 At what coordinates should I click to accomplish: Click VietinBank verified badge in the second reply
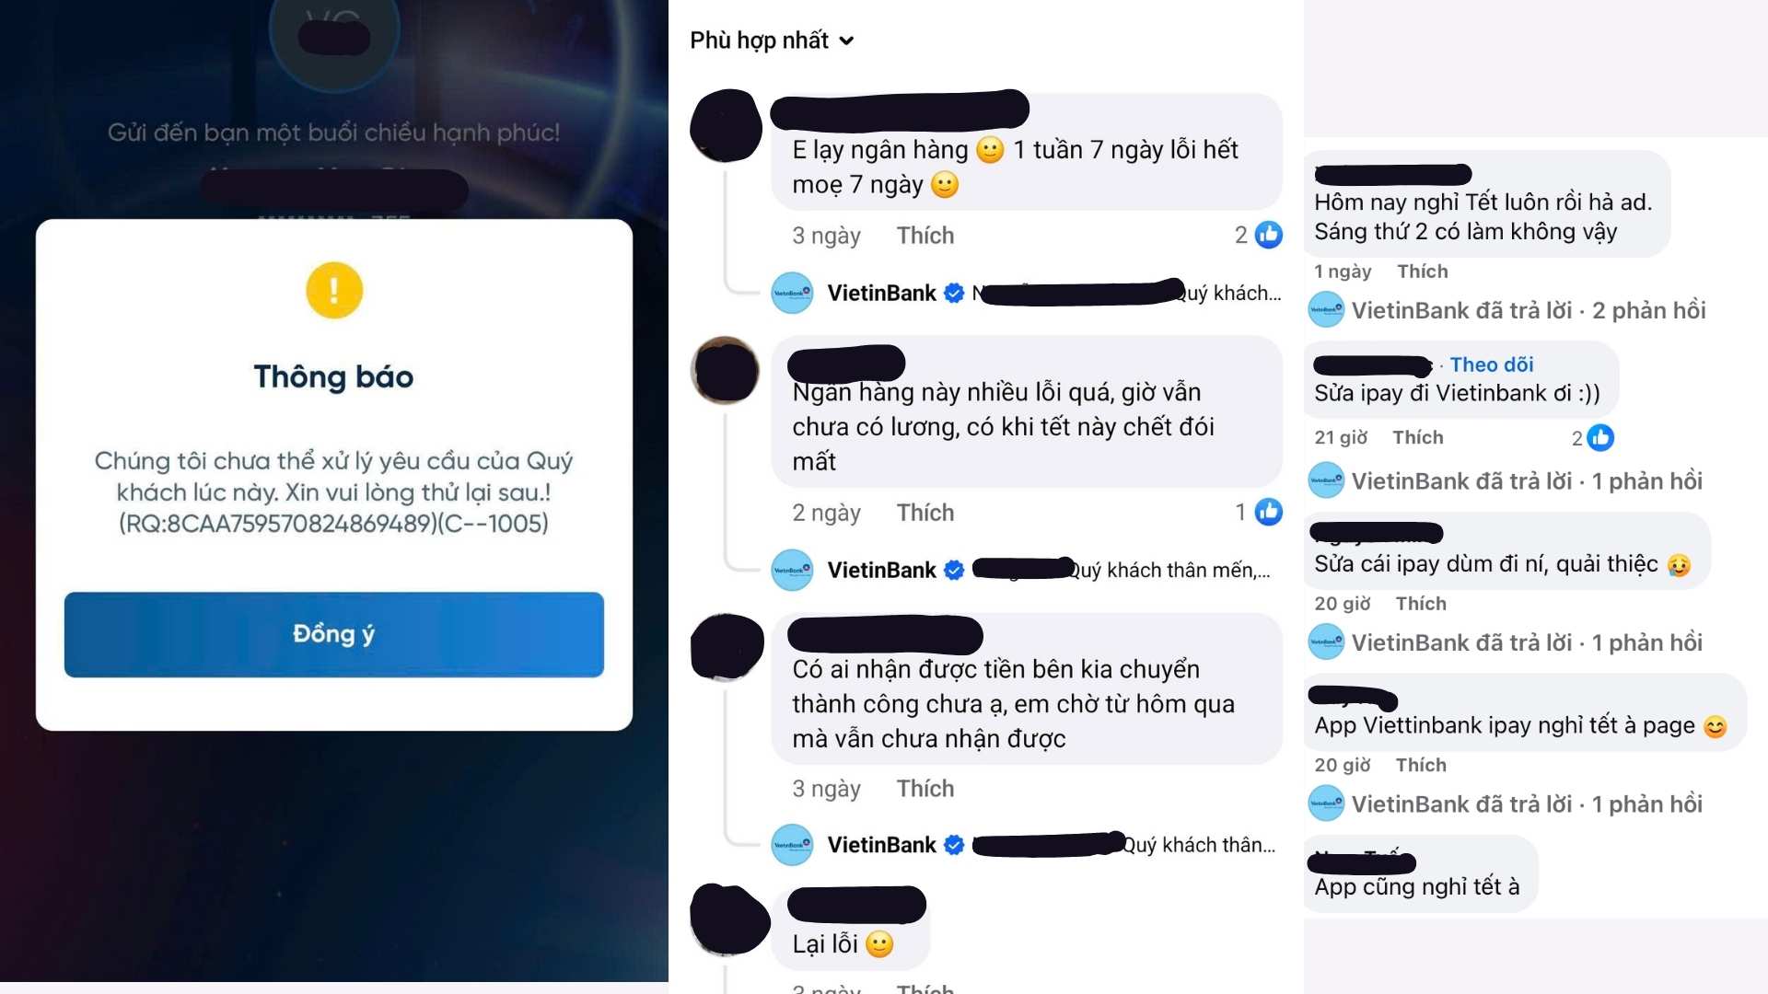click(x=954, y=570)
